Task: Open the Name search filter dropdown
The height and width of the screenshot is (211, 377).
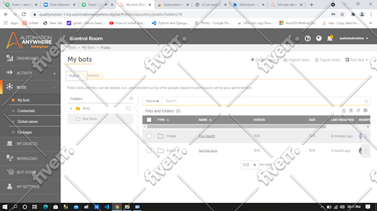Action: (x=152, y=101)
